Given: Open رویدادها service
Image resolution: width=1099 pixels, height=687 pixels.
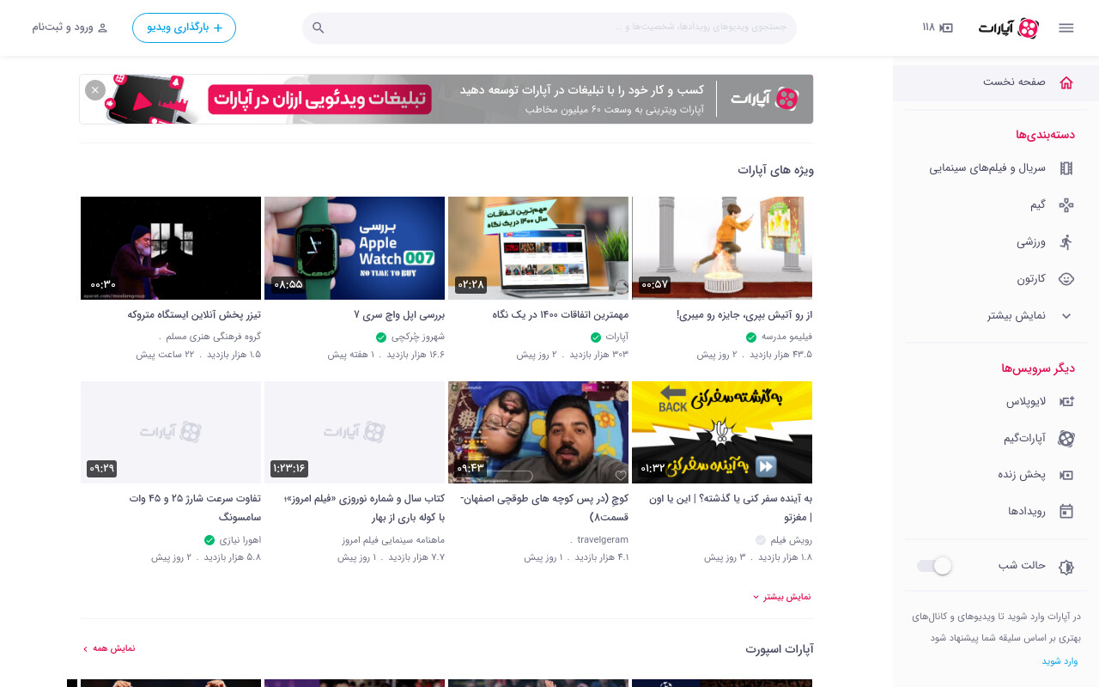Looking at the screenshot, I should [996, 512].
